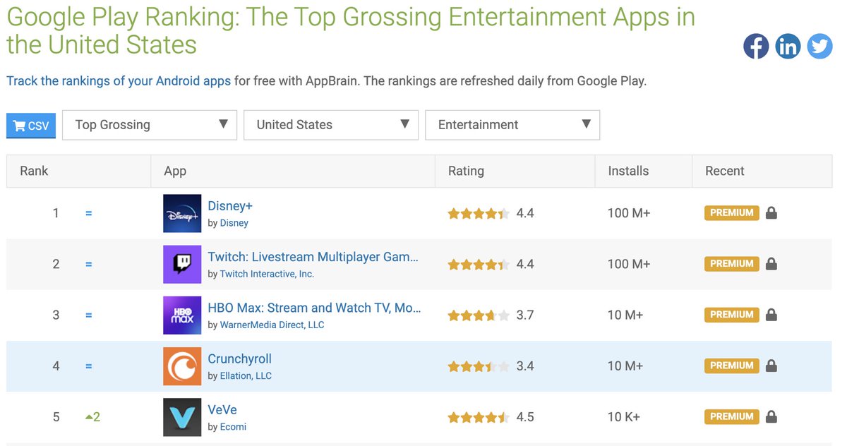Viewport: 847px width, 446px height.
Task: Click the lock icon in Twitch row
Action: click(771, 263)
